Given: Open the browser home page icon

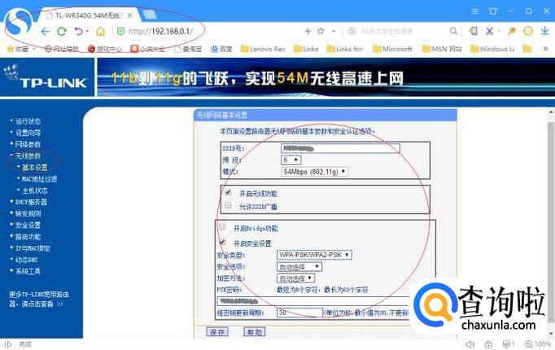Looking at the screenshot, I should click(x=101, y=32).
